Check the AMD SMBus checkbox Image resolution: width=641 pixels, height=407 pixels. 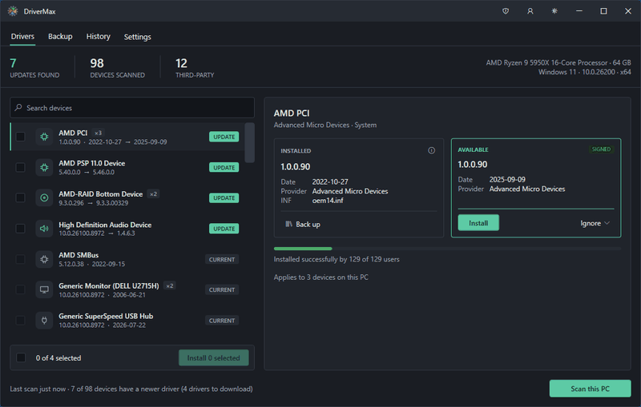pos(21,259)
